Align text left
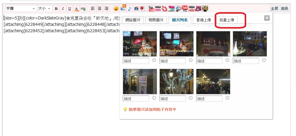Viewport: 296px width, 136px height. [x=93, y=9]
